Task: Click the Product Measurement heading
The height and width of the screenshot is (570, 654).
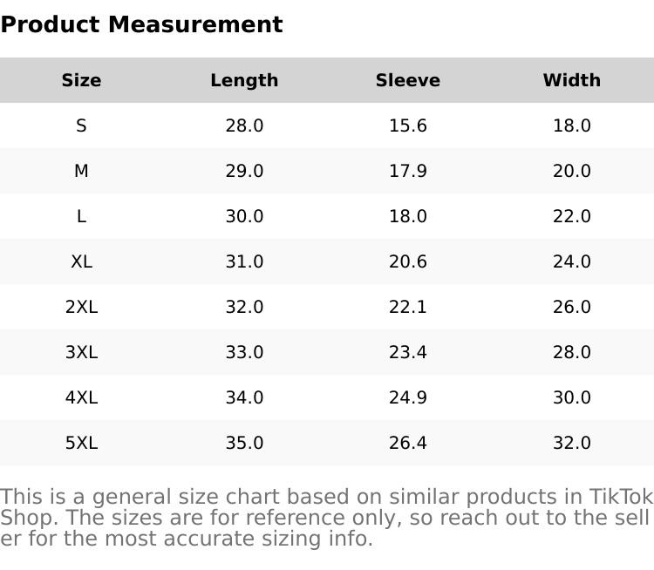Action: click(141, 24)
